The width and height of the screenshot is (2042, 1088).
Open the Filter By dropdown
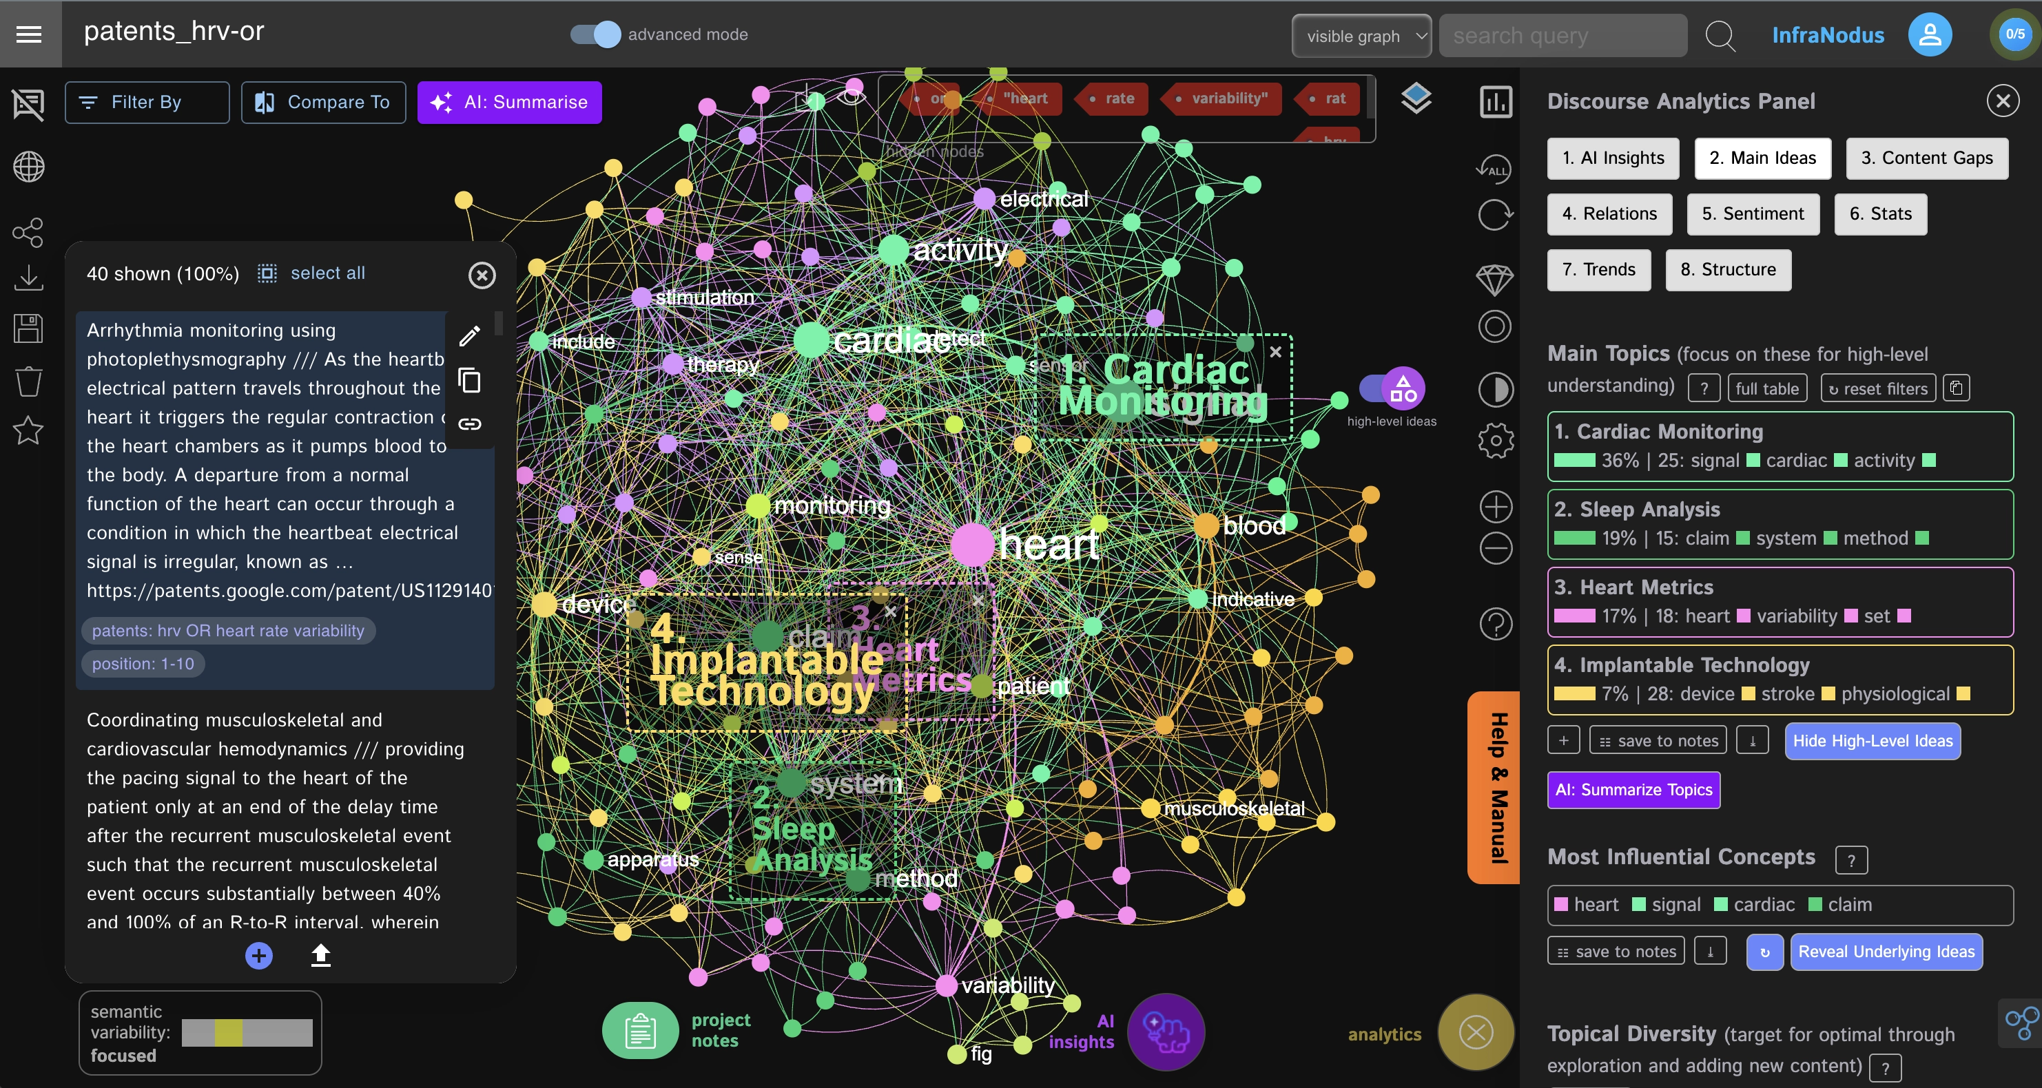point(147,102)
